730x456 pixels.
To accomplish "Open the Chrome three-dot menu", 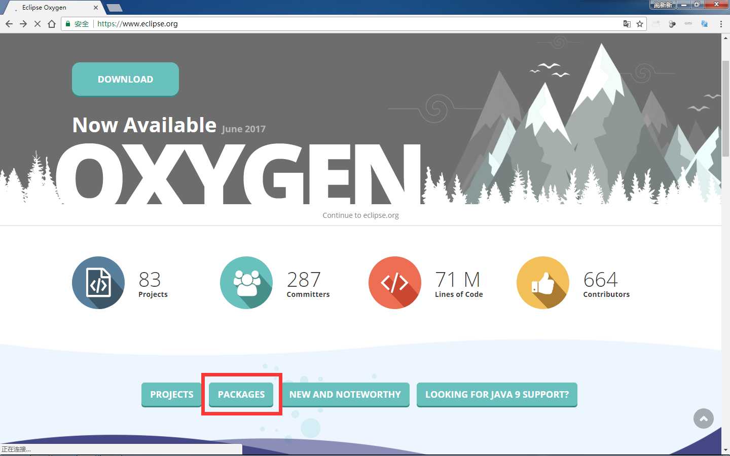I will coord(721,24).
